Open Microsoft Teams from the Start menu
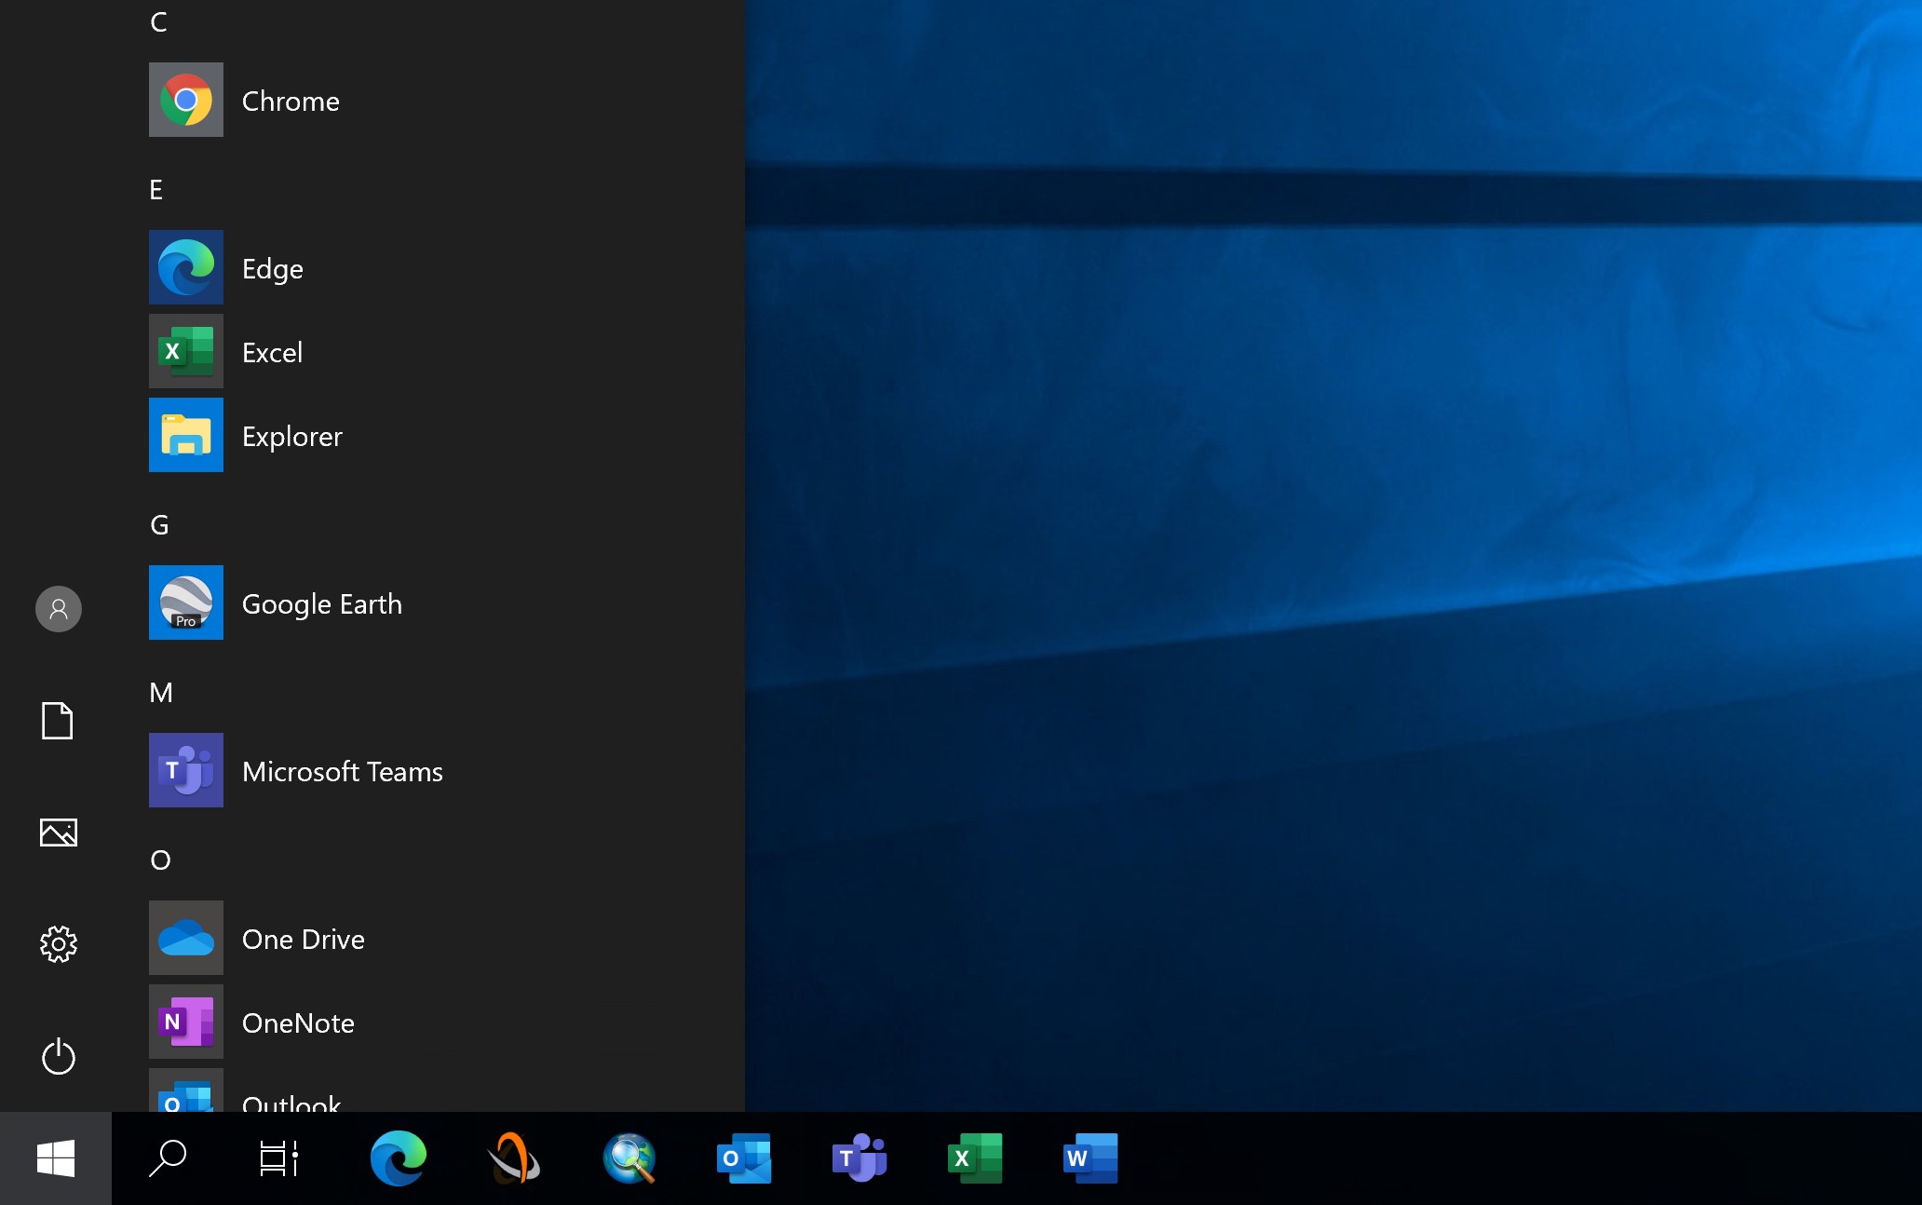This screenshot has height=1205, width=1922. coord(342,771)
